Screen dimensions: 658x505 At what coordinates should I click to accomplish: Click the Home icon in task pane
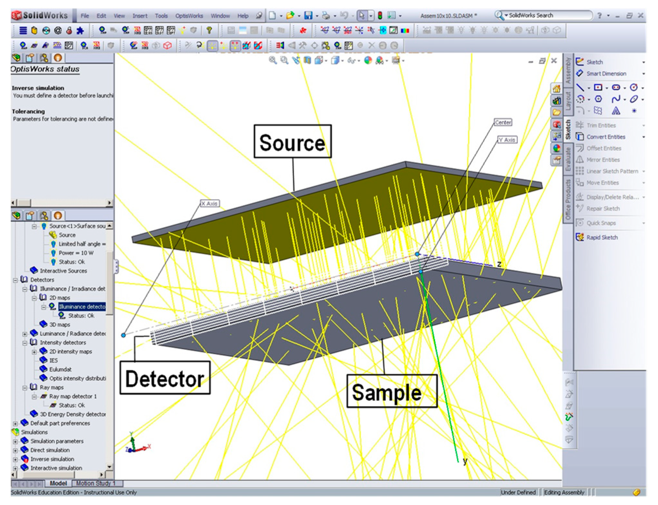coord(556,89)
